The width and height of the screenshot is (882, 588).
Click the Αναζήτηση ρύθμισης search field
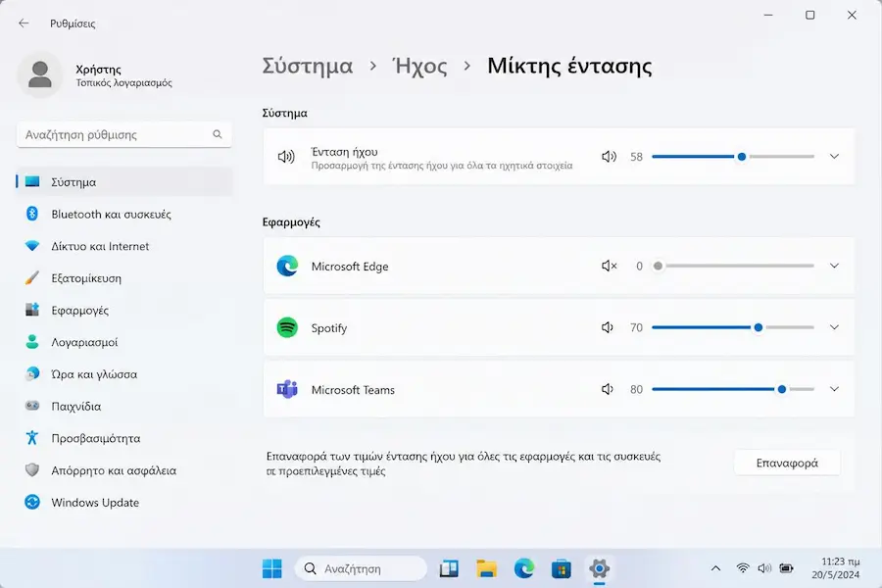pos(124,134)
